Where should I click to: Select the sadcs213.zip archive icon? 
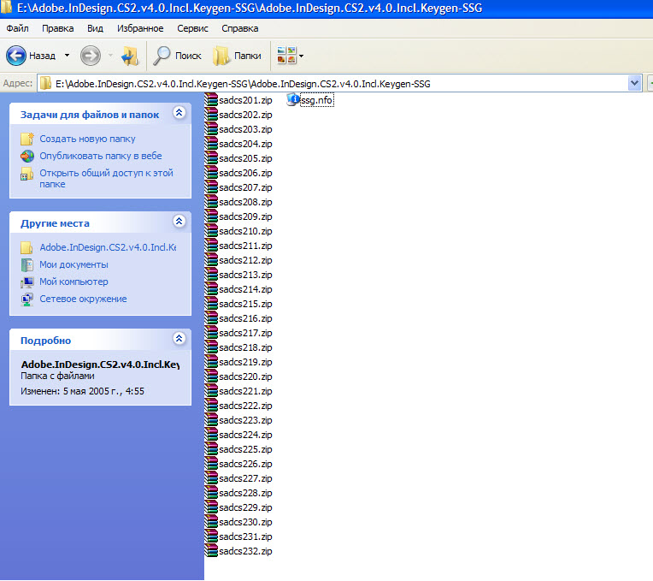(x=211, y=275)
